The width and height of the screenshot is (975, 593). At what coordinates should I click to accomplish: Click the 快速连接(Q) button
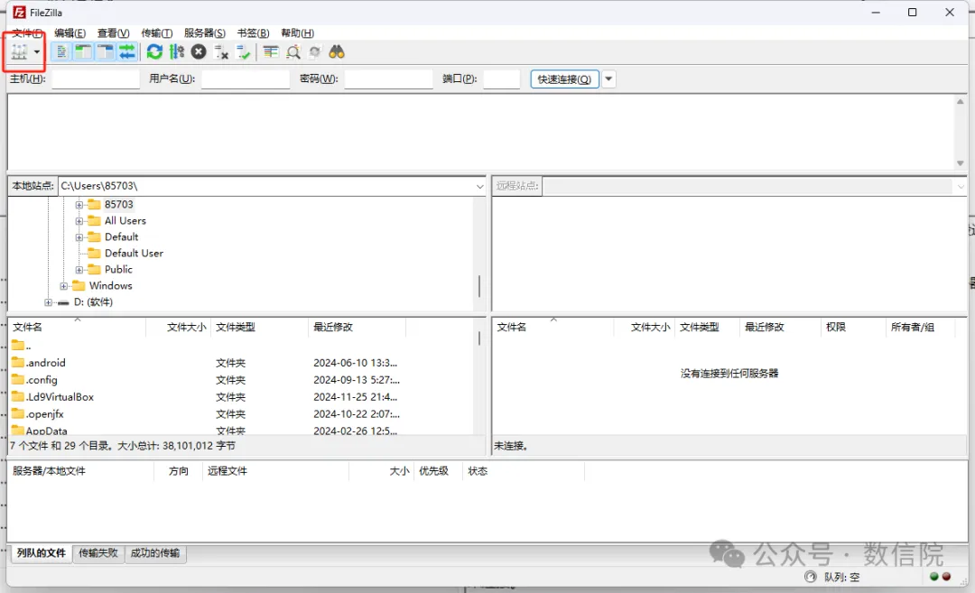point(564,79)
